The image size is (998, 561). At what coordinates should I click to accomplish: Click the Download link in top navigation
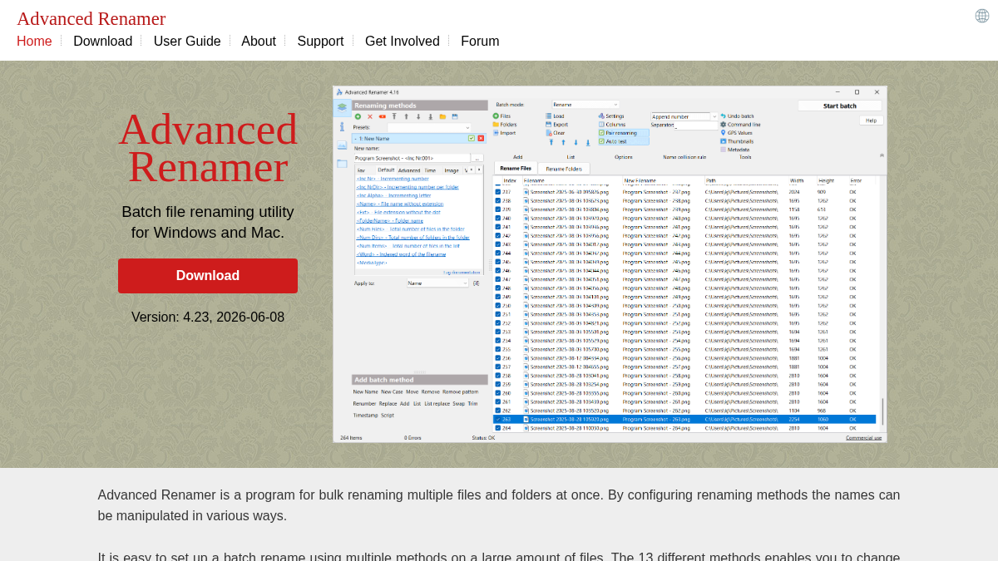point(103,42)
